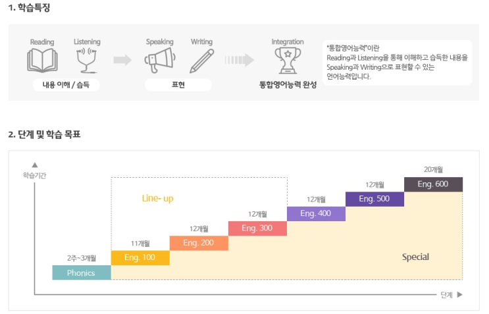The image size is (489, 314).
Task: Click the solid gray arrow after Listening
Action: click(x=122, y=60)
